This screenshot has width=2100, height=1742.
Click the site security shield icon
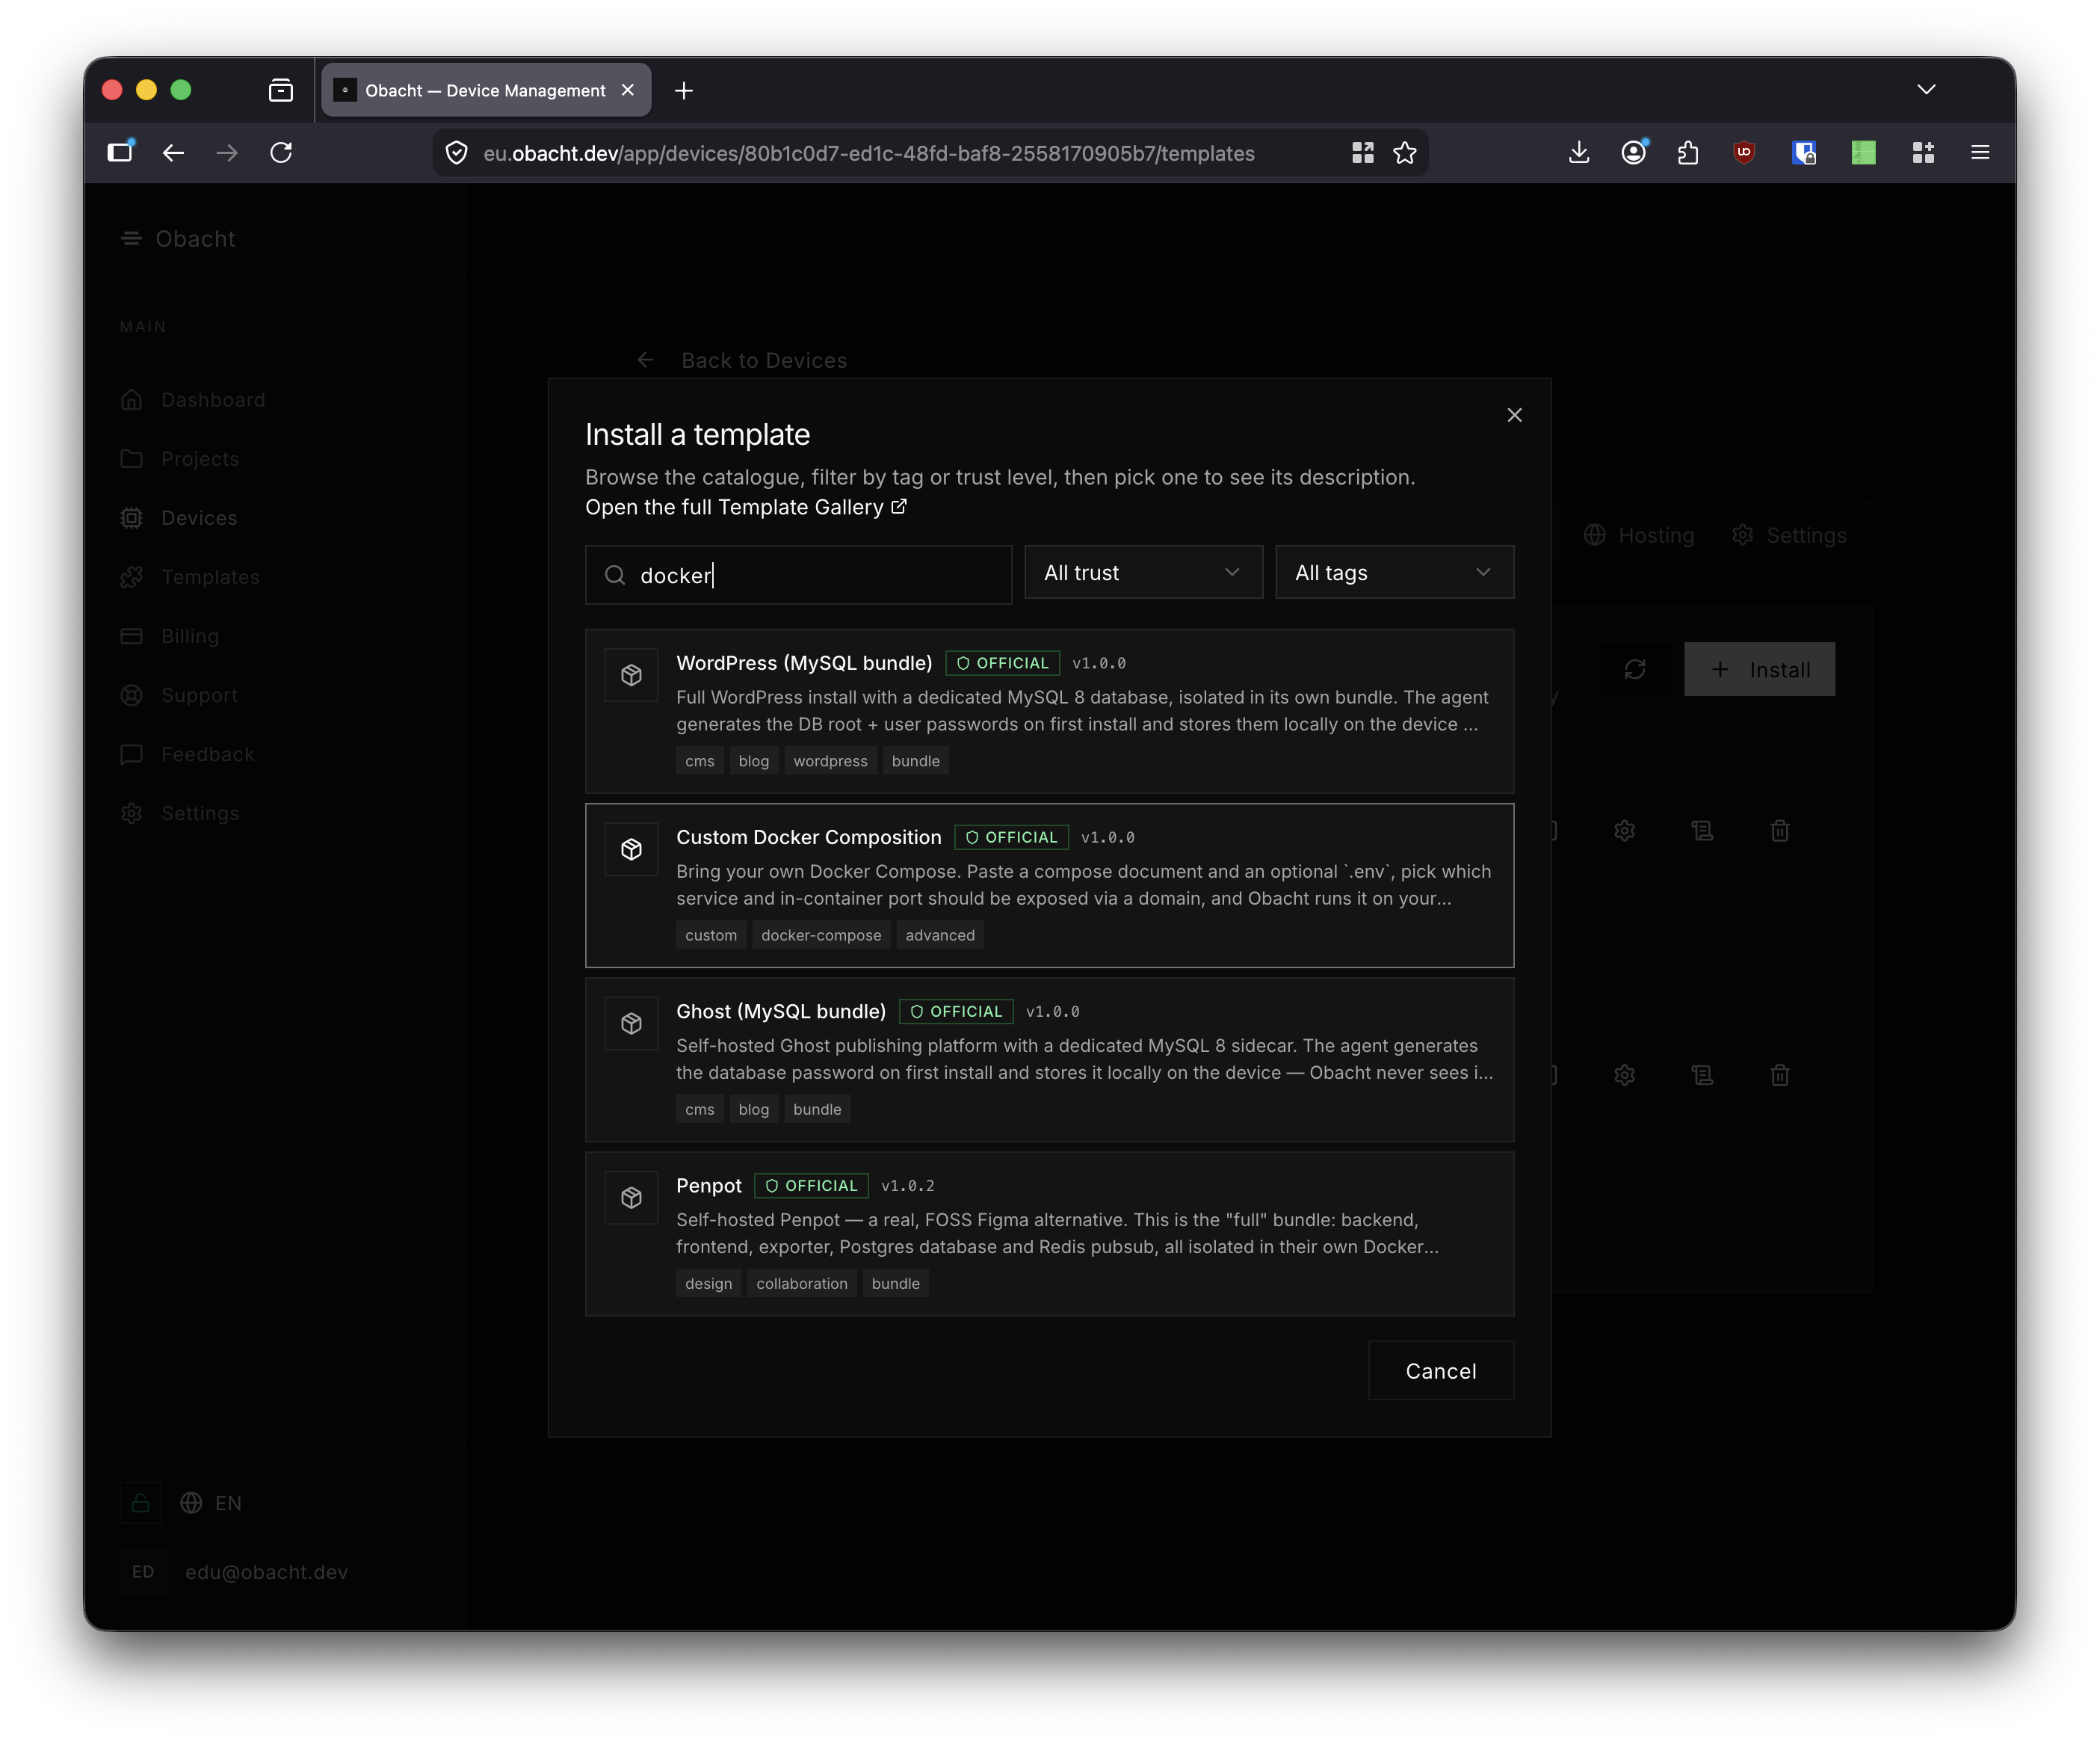[457, 152]
